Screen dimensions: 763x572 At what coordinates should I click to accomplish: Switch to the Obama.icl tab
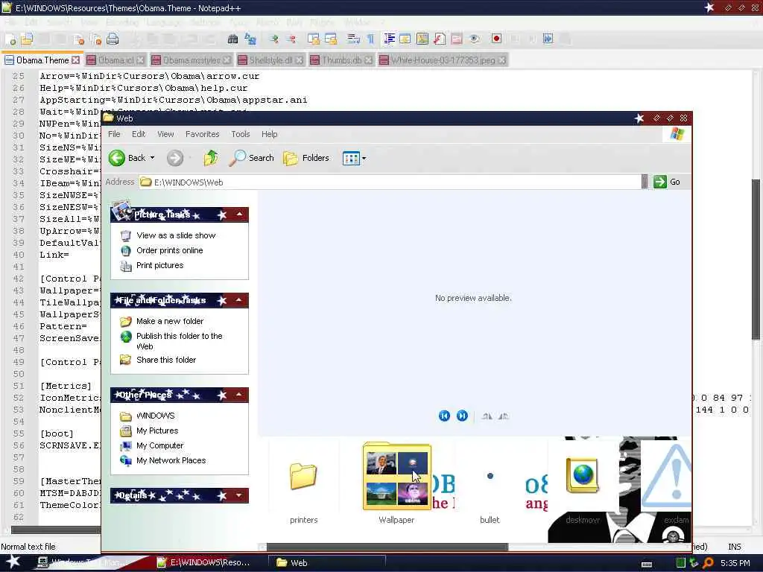(115, 60)
